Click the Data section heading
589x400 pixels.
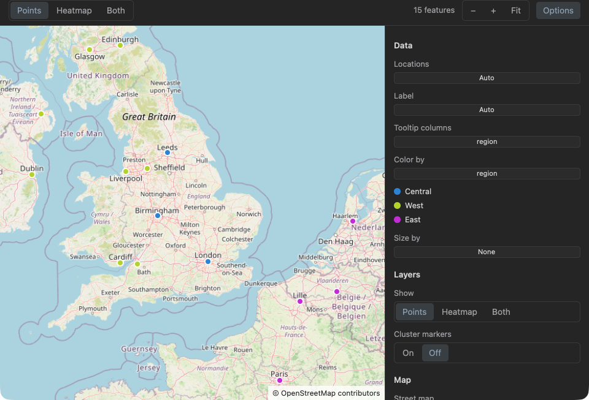(403, 46)
